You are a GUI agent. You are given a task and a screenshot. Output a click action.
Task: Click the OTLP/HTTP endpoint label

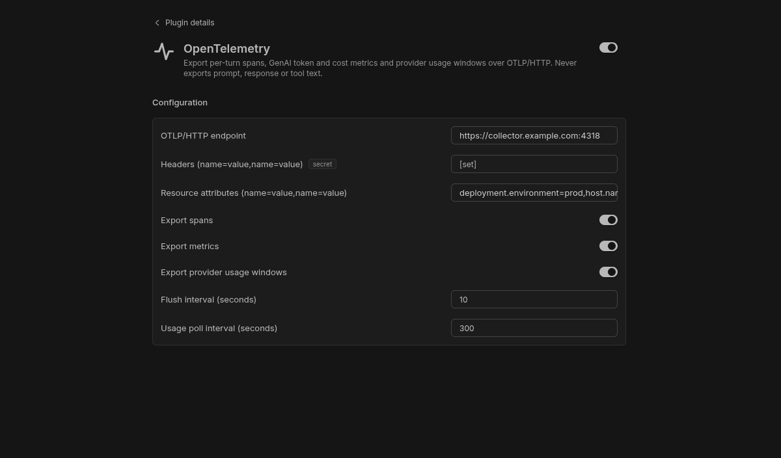(203, 135)
